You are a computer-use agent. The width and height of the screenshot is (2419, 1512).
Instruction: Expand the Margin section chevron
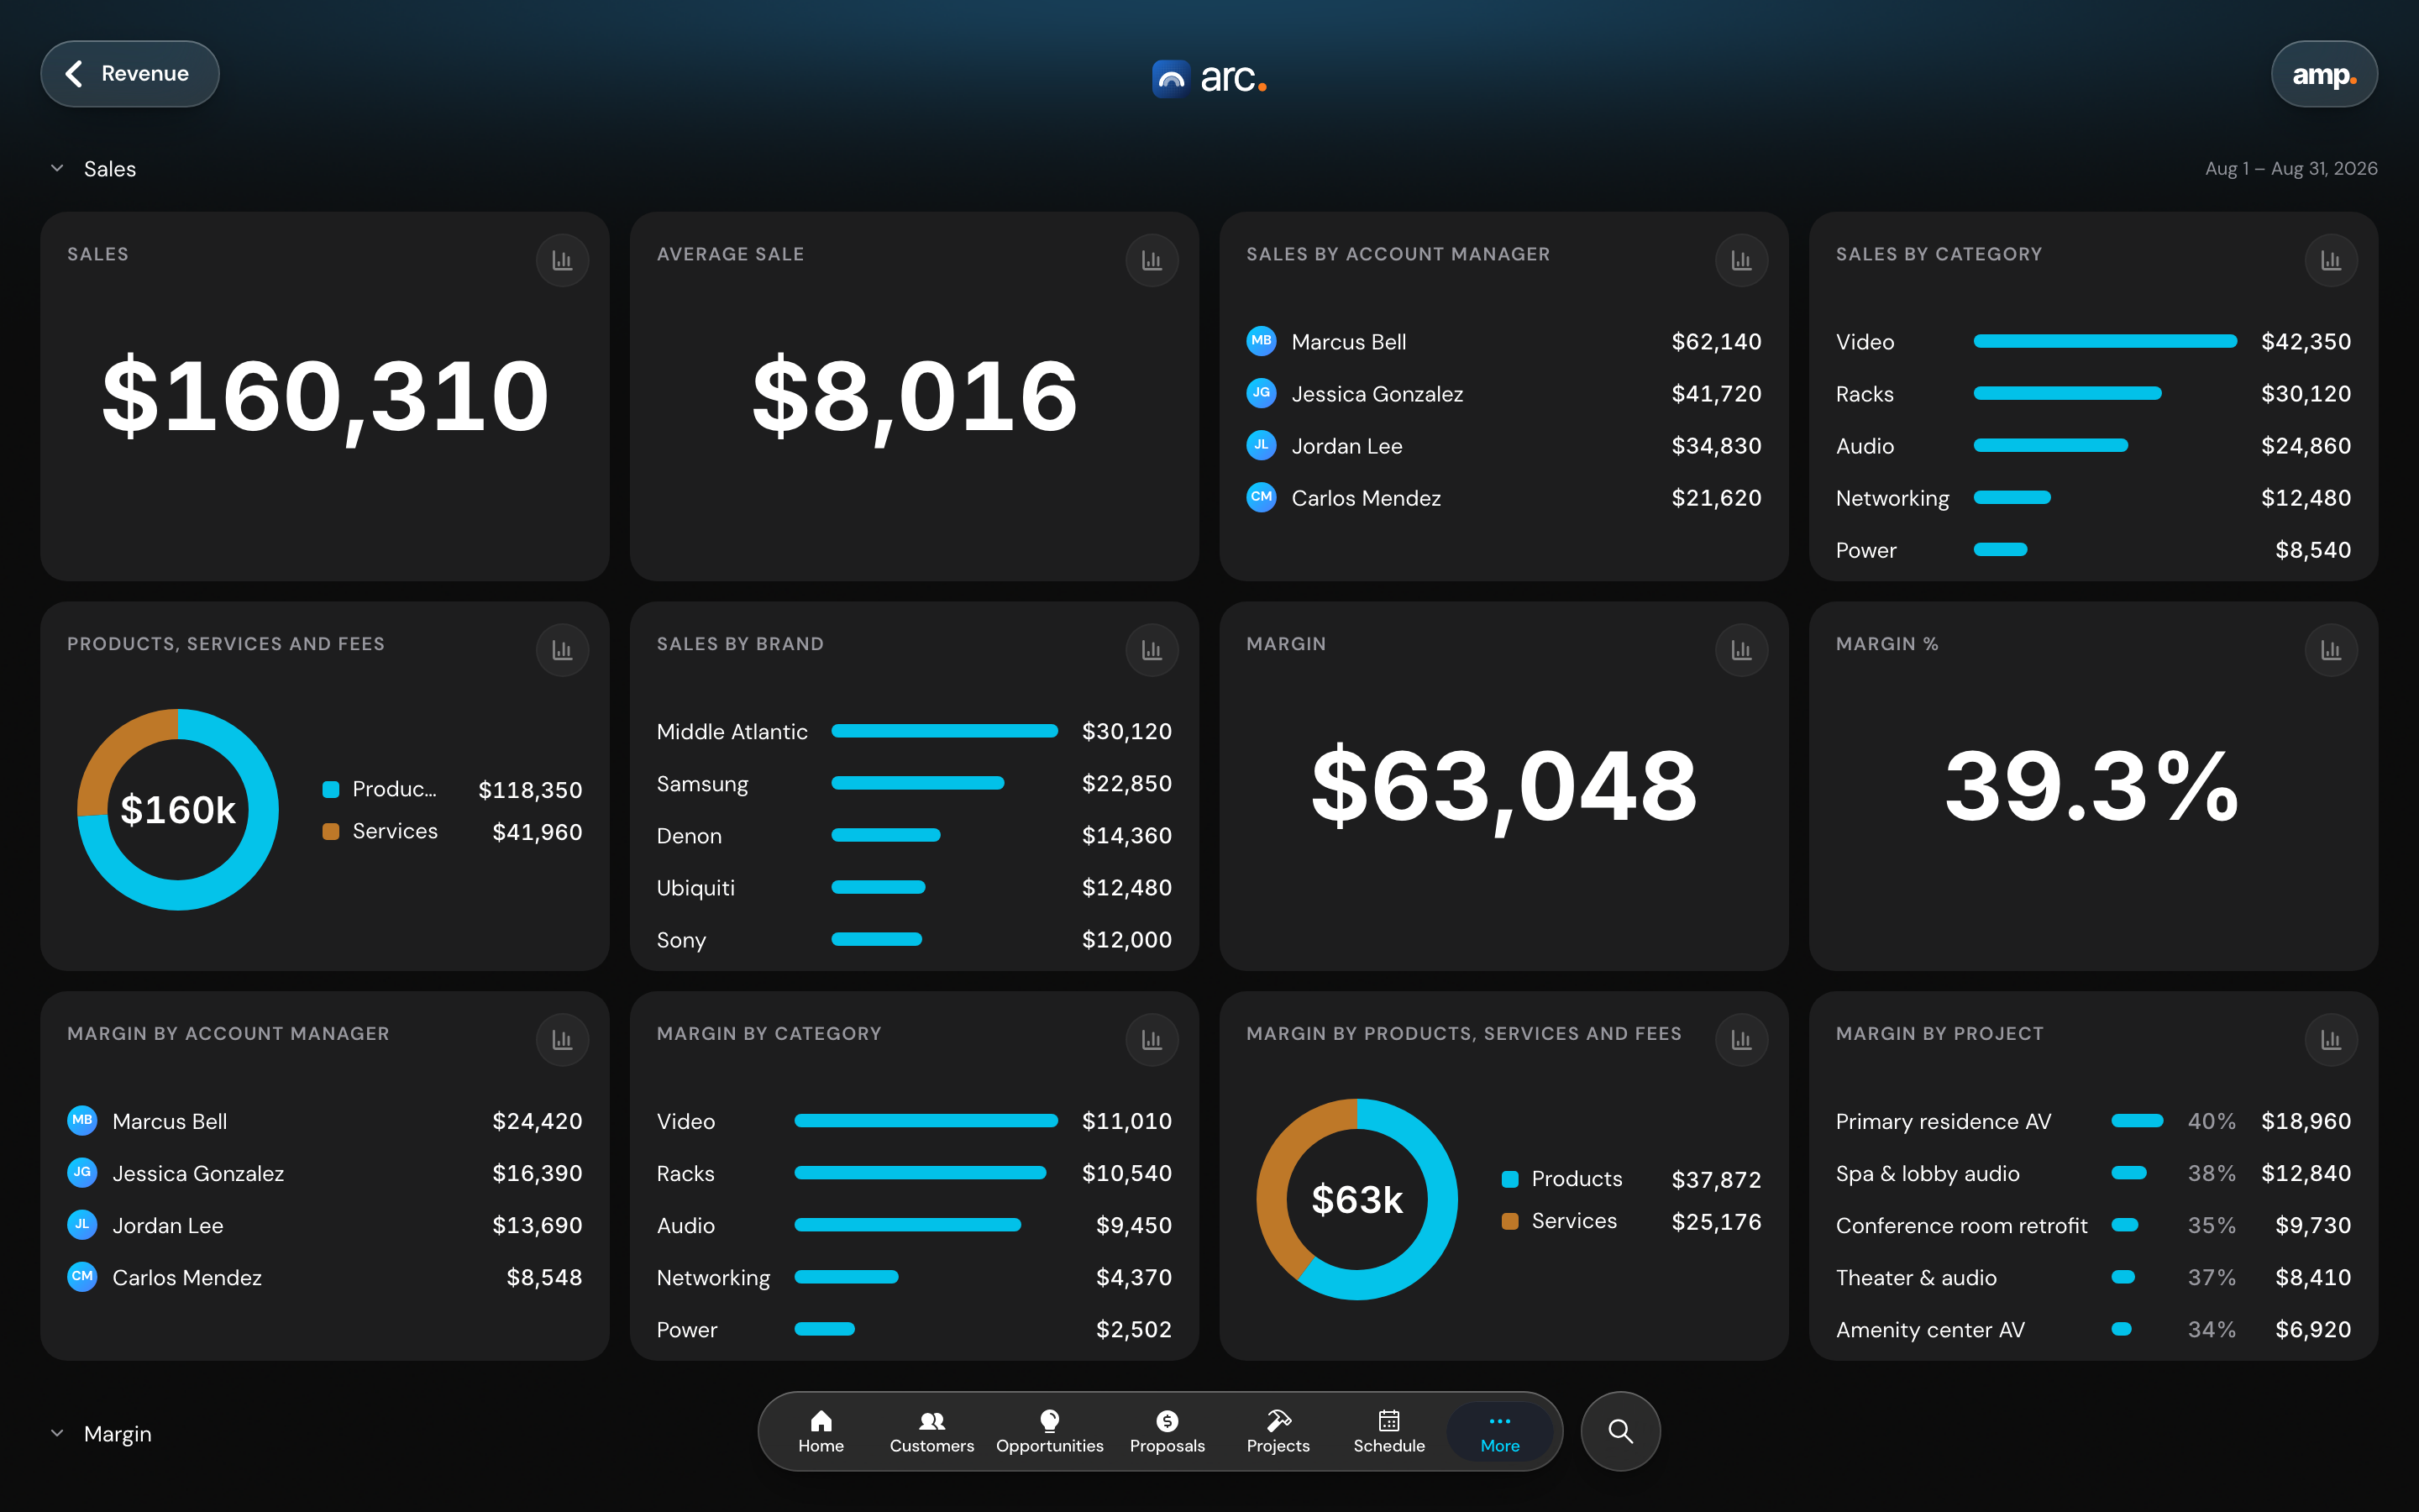tap(57, 1433)
